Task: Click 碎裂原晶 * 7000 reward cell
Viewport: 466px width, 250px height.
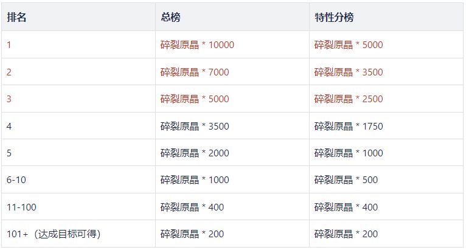Action: tap(195, 72)
